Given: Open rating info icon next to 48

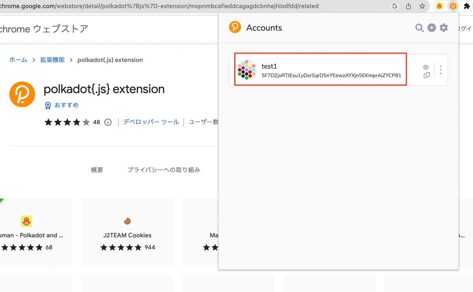Looking at the screenshot, I should pyautogui.click(x=108, y=122).
